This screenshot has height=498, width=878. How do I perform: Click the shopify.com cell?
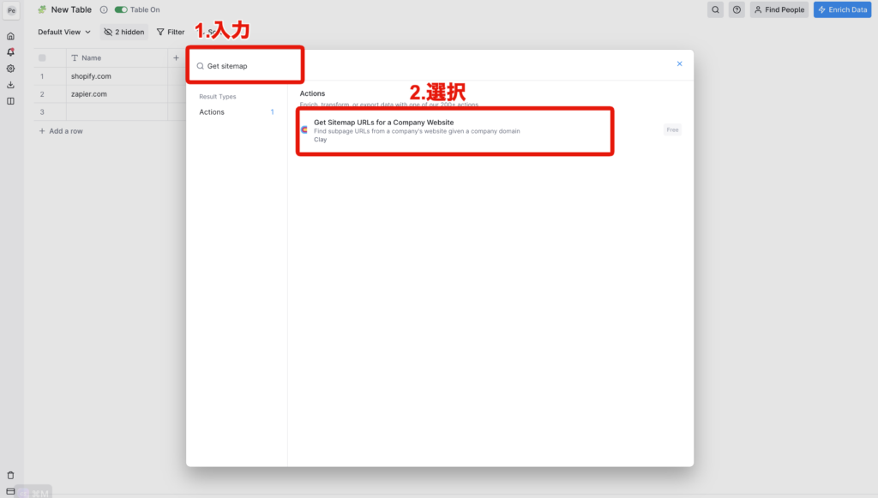(117, 76)
